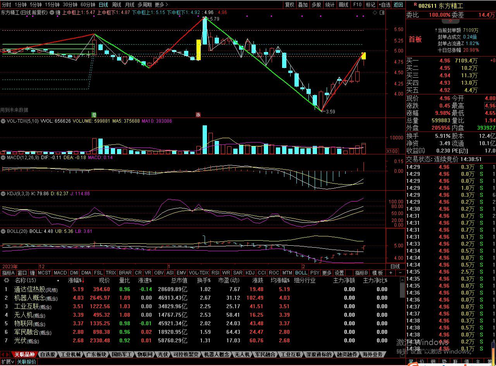Click the 标记 mark button
Screen dimensions: 496x366
point(371,5)
